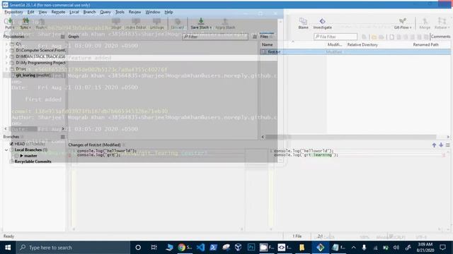Expand the D:\src repository group

point(6,69)
